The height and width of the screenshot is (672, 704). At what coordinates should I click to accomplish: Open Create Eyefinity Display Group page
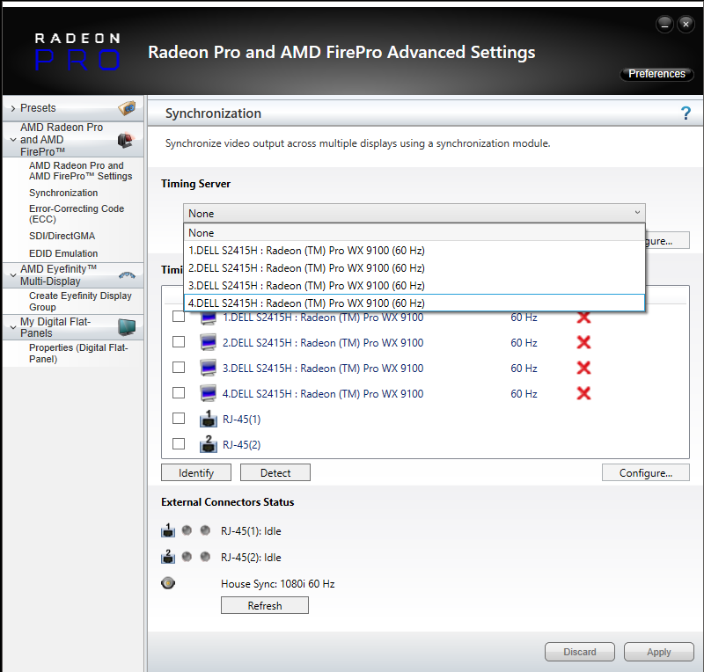[x=80, y=301]
